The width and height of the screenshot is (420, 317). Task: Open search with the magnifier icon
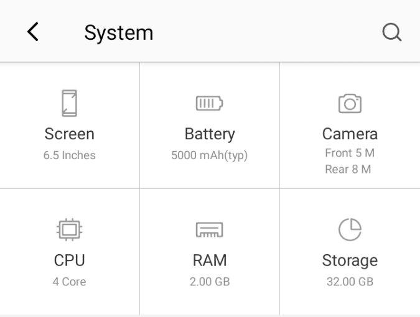pyautogui.click(x=392, y=32)
